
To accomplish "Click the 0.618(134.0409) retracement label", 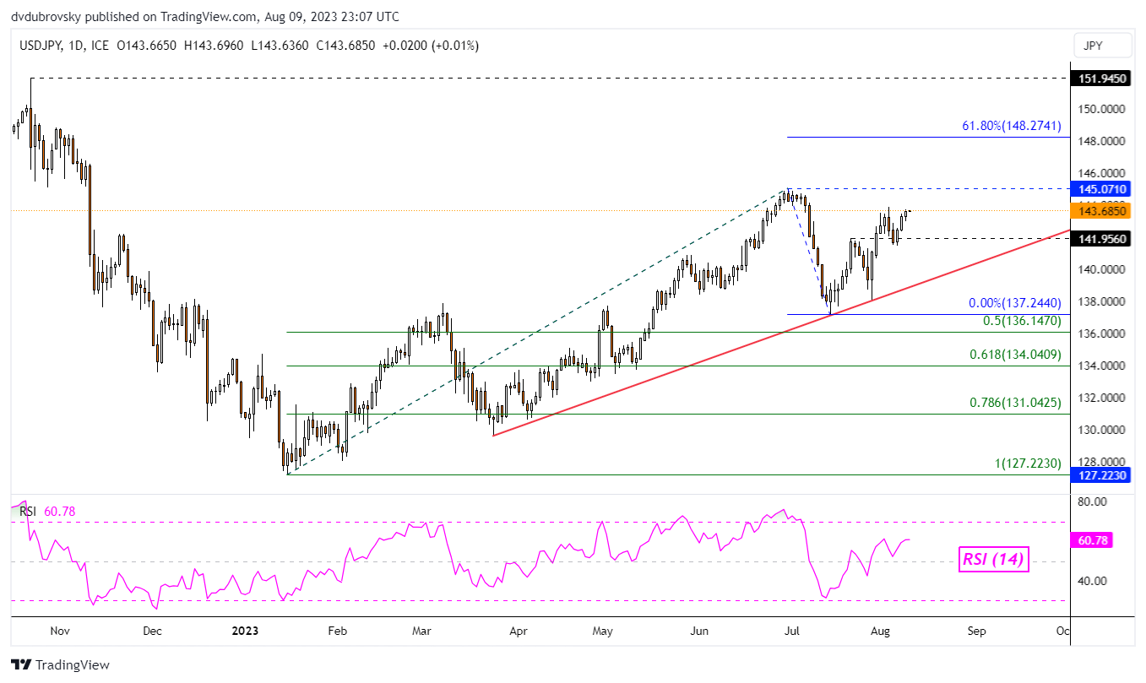I will (x=1013, y=355).
